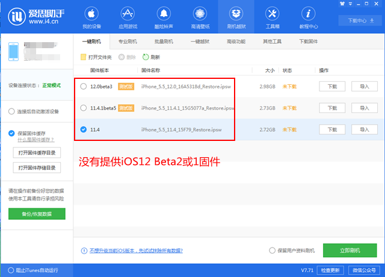Viewport: 385px width, 277px height.
Task: Click the 2.73GB size cell
Action: point(267,108)
